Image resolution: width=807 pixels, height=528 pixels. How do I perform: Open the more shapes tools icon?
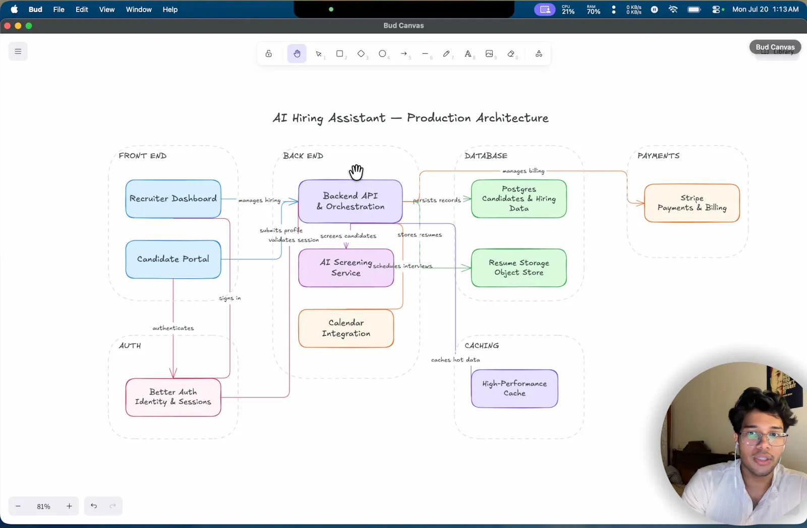point(539,54)
